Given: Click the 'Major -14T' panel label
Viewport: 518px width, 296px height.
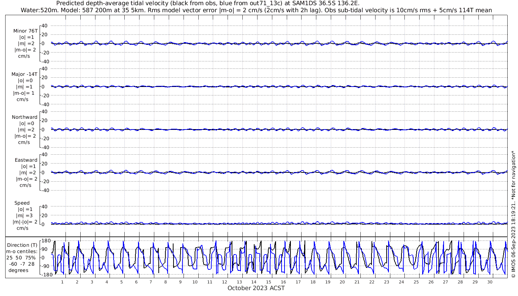Looking at the screenshot, I should [24, 74].
